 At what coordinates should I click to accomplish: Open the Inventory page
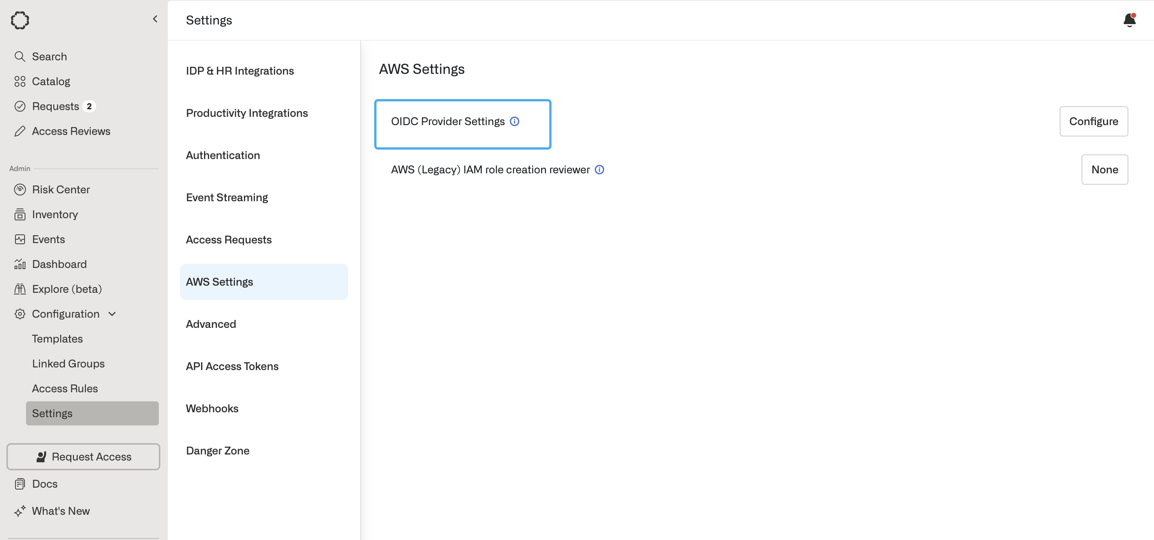tap(55, 214)
